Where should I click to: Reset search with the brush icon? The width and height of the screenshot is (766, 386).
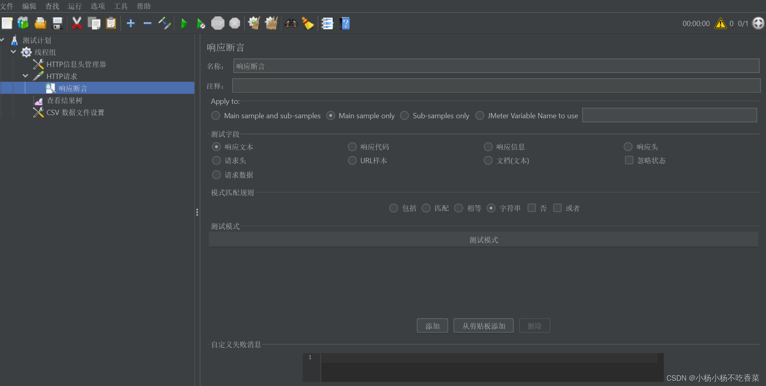307,23
